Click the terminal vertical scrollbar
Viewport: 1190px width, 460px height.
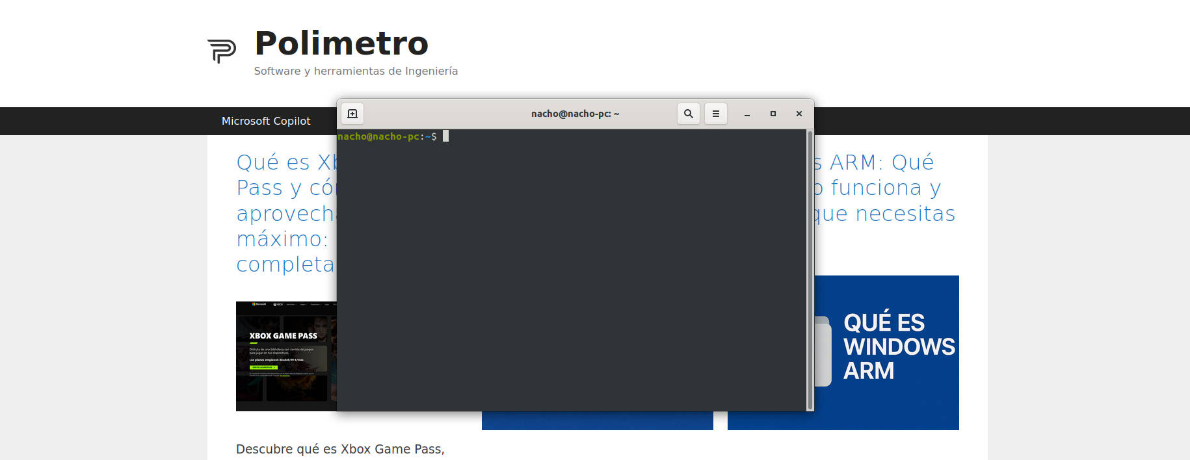pyautogui.click(x=810, y=270)
